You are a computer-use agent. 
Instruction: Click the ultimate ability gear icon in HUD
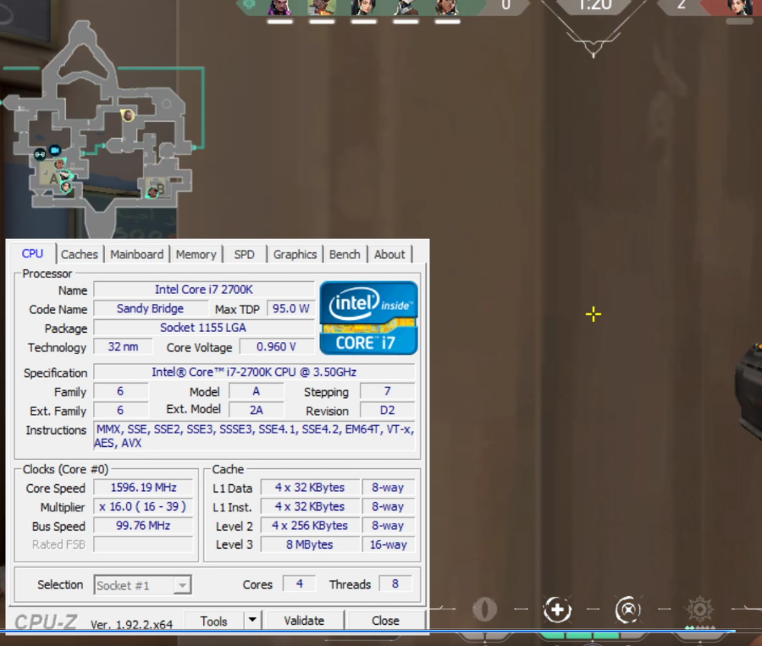click(x=700, y=610)
